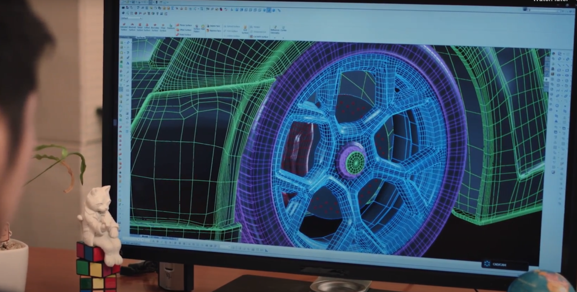Click the highlighted blue view-cube icon in view toolbar
The height and width of the screenshot is (292, 577).
[269, 10]
